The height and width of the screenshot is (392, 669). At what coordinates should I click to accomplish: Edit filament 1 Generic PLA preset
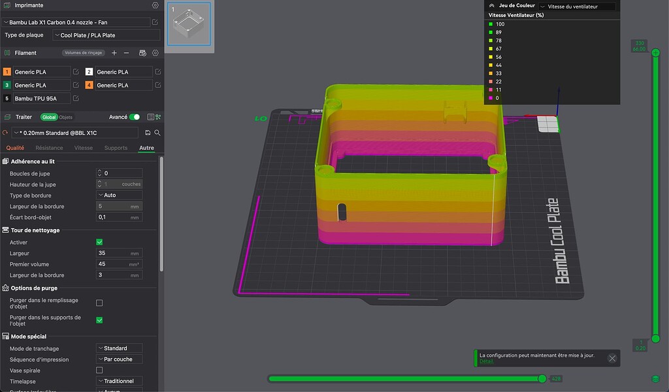coord(76,72)
